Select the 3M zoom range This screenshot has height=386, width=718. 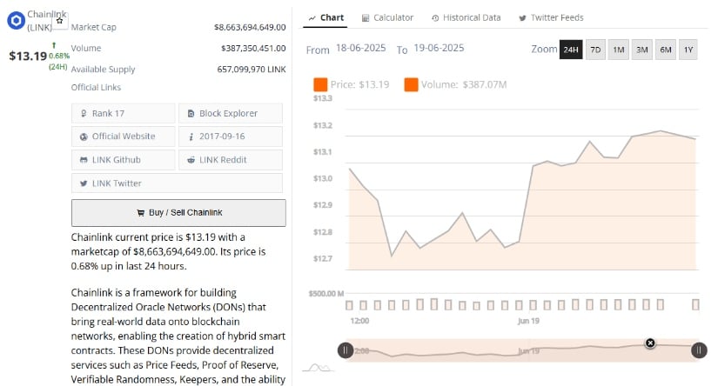642,50
